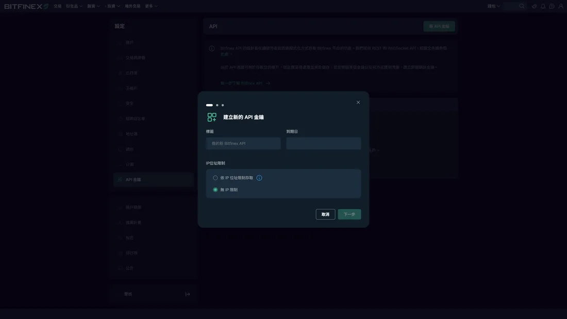Select the 安全 item in the settings sidebar
567x319 pixels.
[153, 104]
